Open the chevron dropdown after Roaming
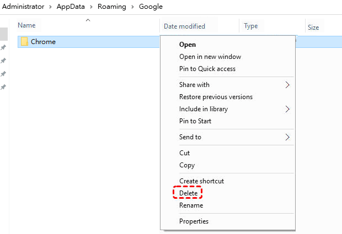Viewport: 342px width, 234px height. tap(132, 7)
